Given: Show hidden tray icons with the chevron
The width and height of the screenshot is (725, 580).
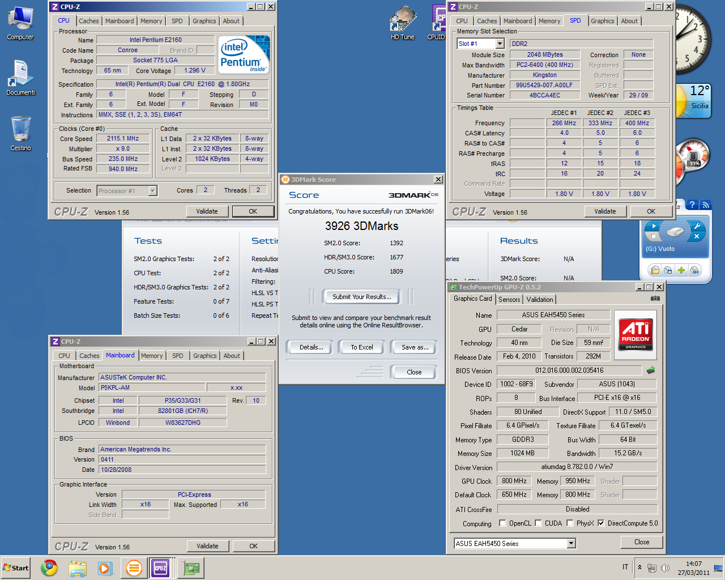Looking at the screenshot, I should (x=639, y=568).
